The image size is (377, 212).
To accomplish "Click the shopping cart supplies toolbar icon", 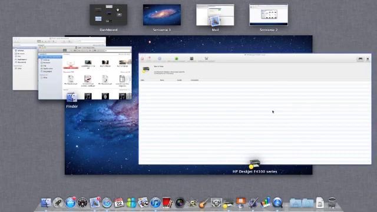I will pyautogui.click(x=206, y=58).
